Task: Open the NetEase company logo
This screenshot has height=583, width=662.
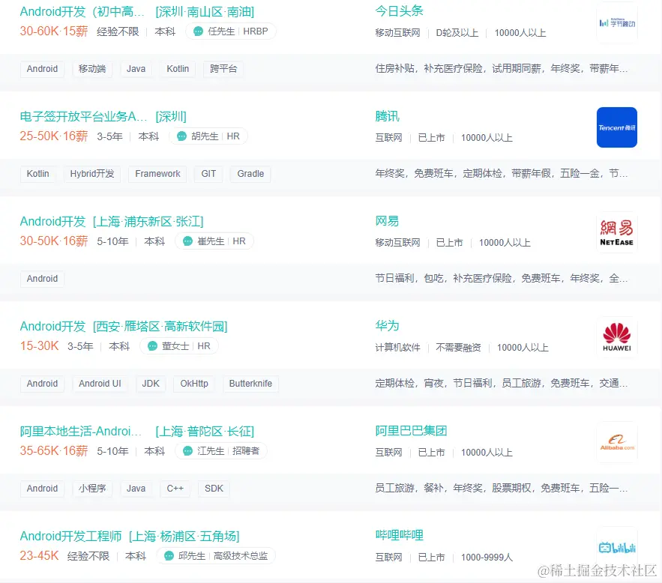Action: point(617,232)
